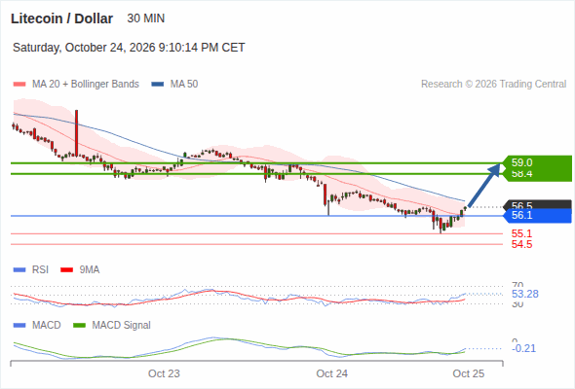Click the 'MA 20 + Bollinger Bands' legend label

tap(86, 85)
